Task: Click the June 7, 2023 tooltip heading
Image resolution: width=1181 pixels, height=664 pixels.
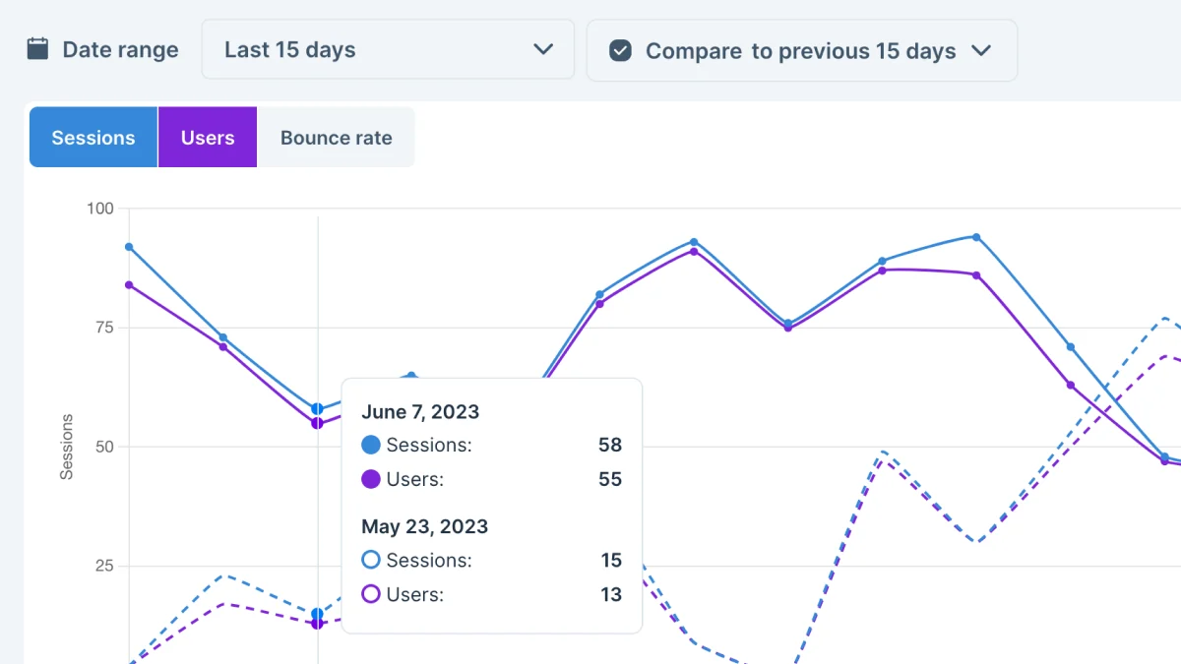Action: 420,411
